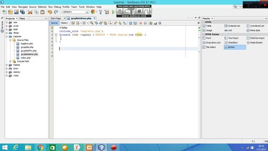Expand the Include Path node

[10, 61]
